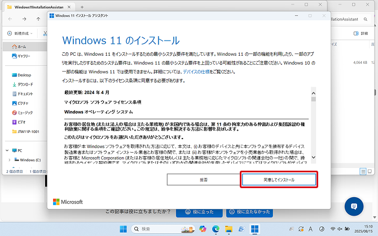Click Explorer search magnifier icon
This screenshot has height=236, width=378.
pos(366,19)
